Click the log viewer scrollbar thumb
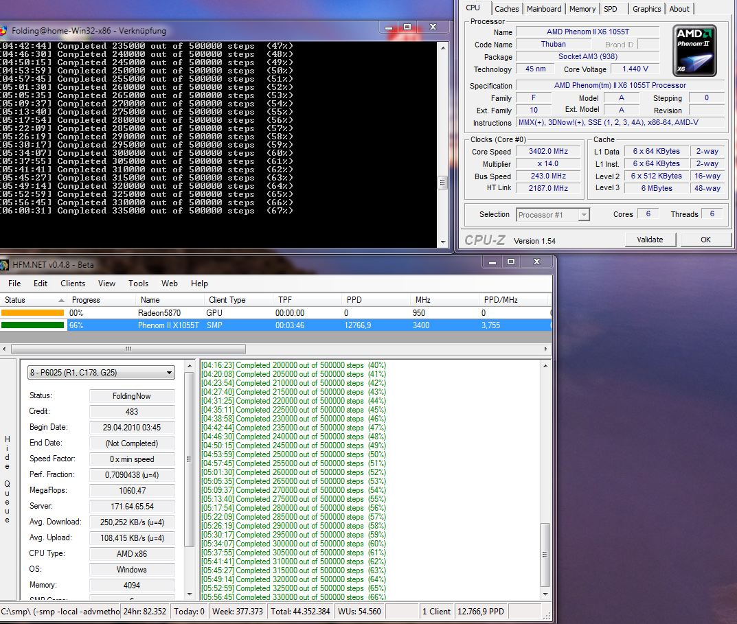Image resolution: width=737 pixels, height=624 pixels. pos(545,555)
